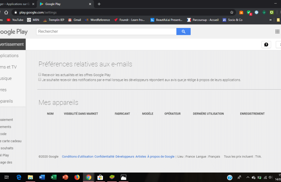The width and height of the screenshot is (281, 182).
Task: Open À propos de Google link
Action: tap(161, 157)
